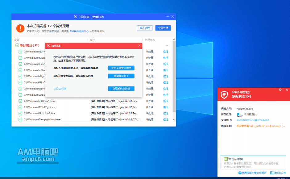Screen dimensions: 290x179
Task: Uncheck the jhDVpwYn.exe row checkbox
Action: (20, 101)
